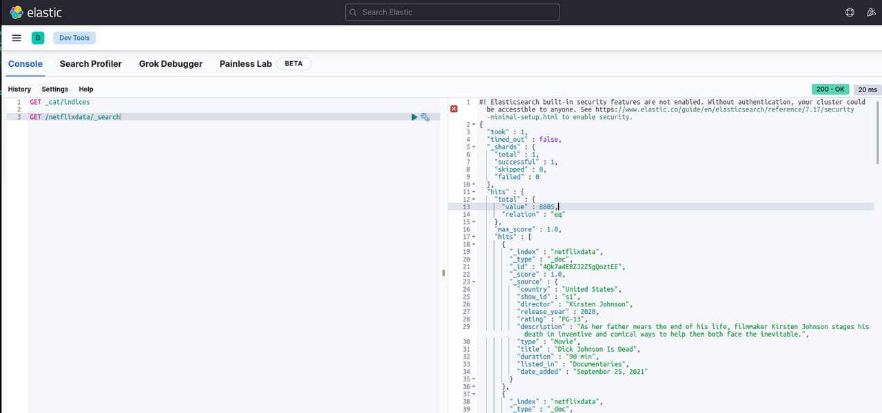The height and width of the screenshot is (413, 882).
Task: Click the output pane vertical scrollbar
Action: [878, 132]
